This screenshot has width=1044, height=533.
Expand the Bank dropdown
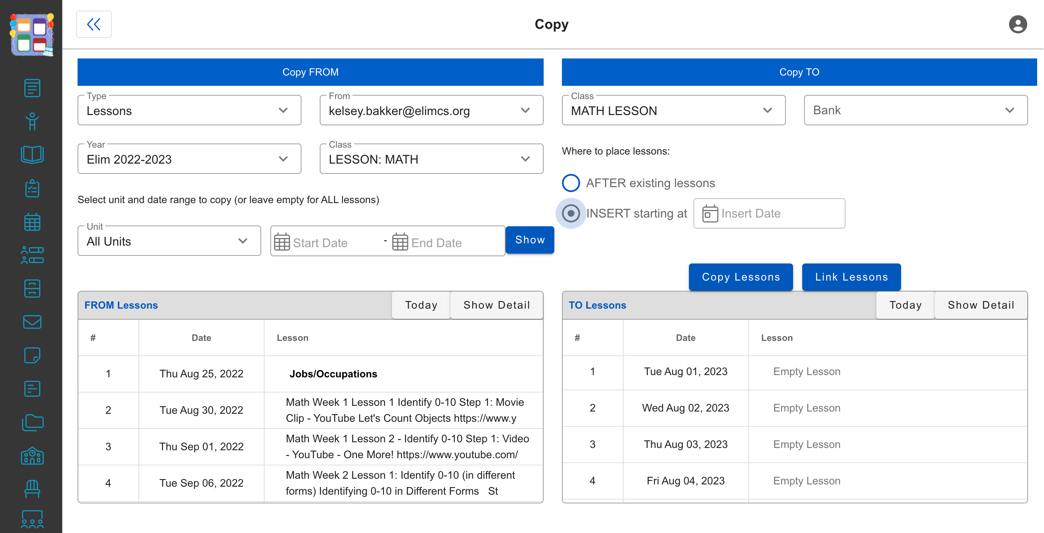pos(915,110)
